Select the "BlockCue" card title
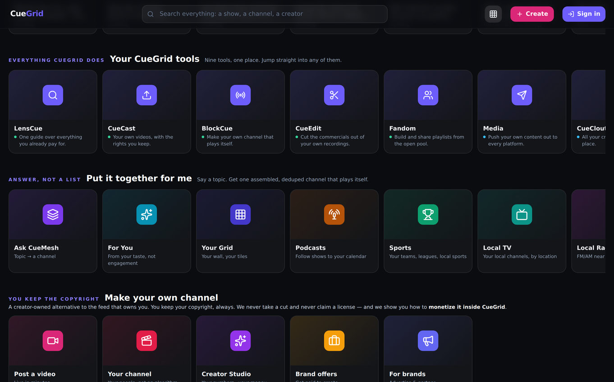Viewport: 614px width, 382px height. 217,129
